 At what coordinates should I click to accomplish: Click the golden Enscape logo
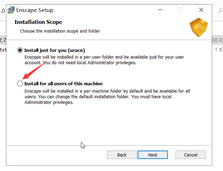199,28
